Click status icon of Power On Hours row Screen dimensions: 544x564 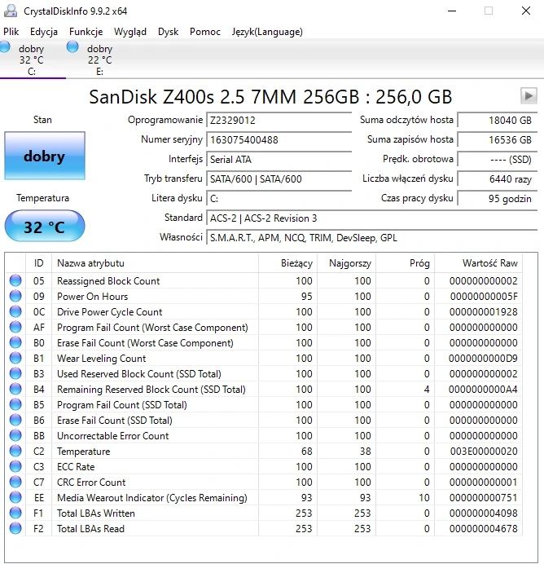click(15, 296)
